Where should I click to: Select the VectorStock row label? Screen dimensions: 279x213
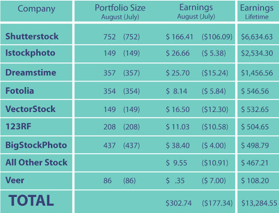coord(31,109)
